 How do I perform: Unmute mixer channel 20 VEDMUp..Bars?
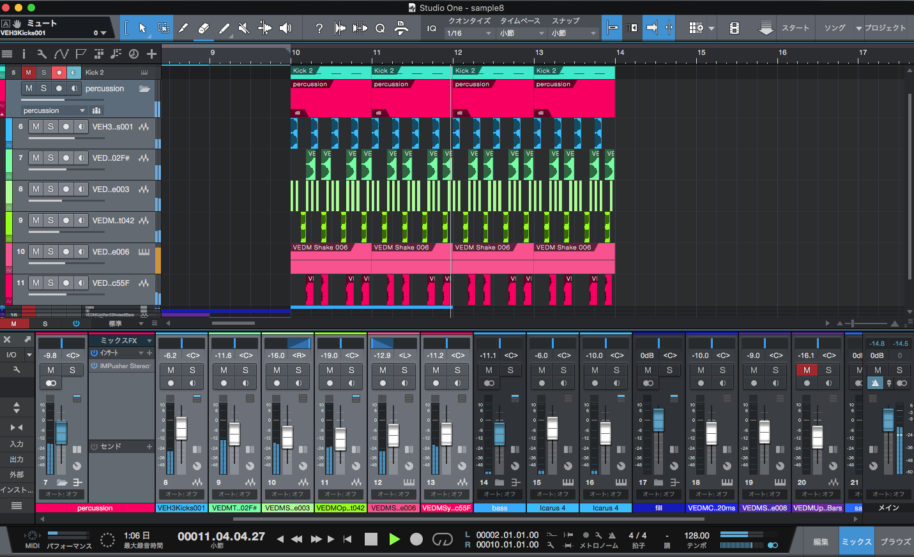click(x=807, y=370)
